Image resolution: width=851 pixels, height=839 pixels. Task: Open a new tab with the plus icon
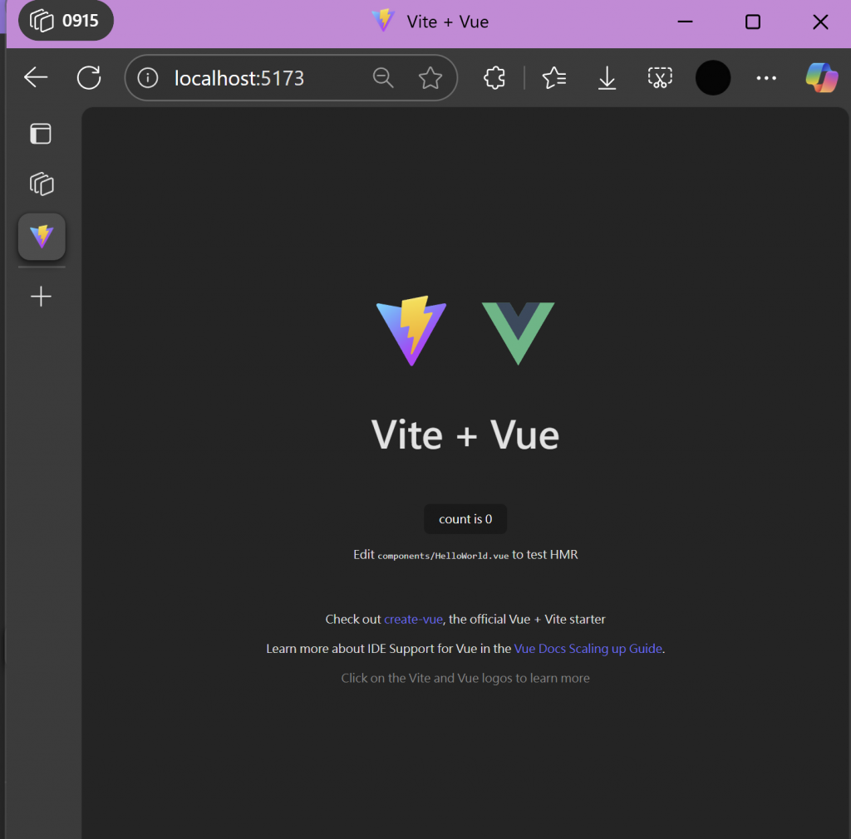[x=41, y=297]
